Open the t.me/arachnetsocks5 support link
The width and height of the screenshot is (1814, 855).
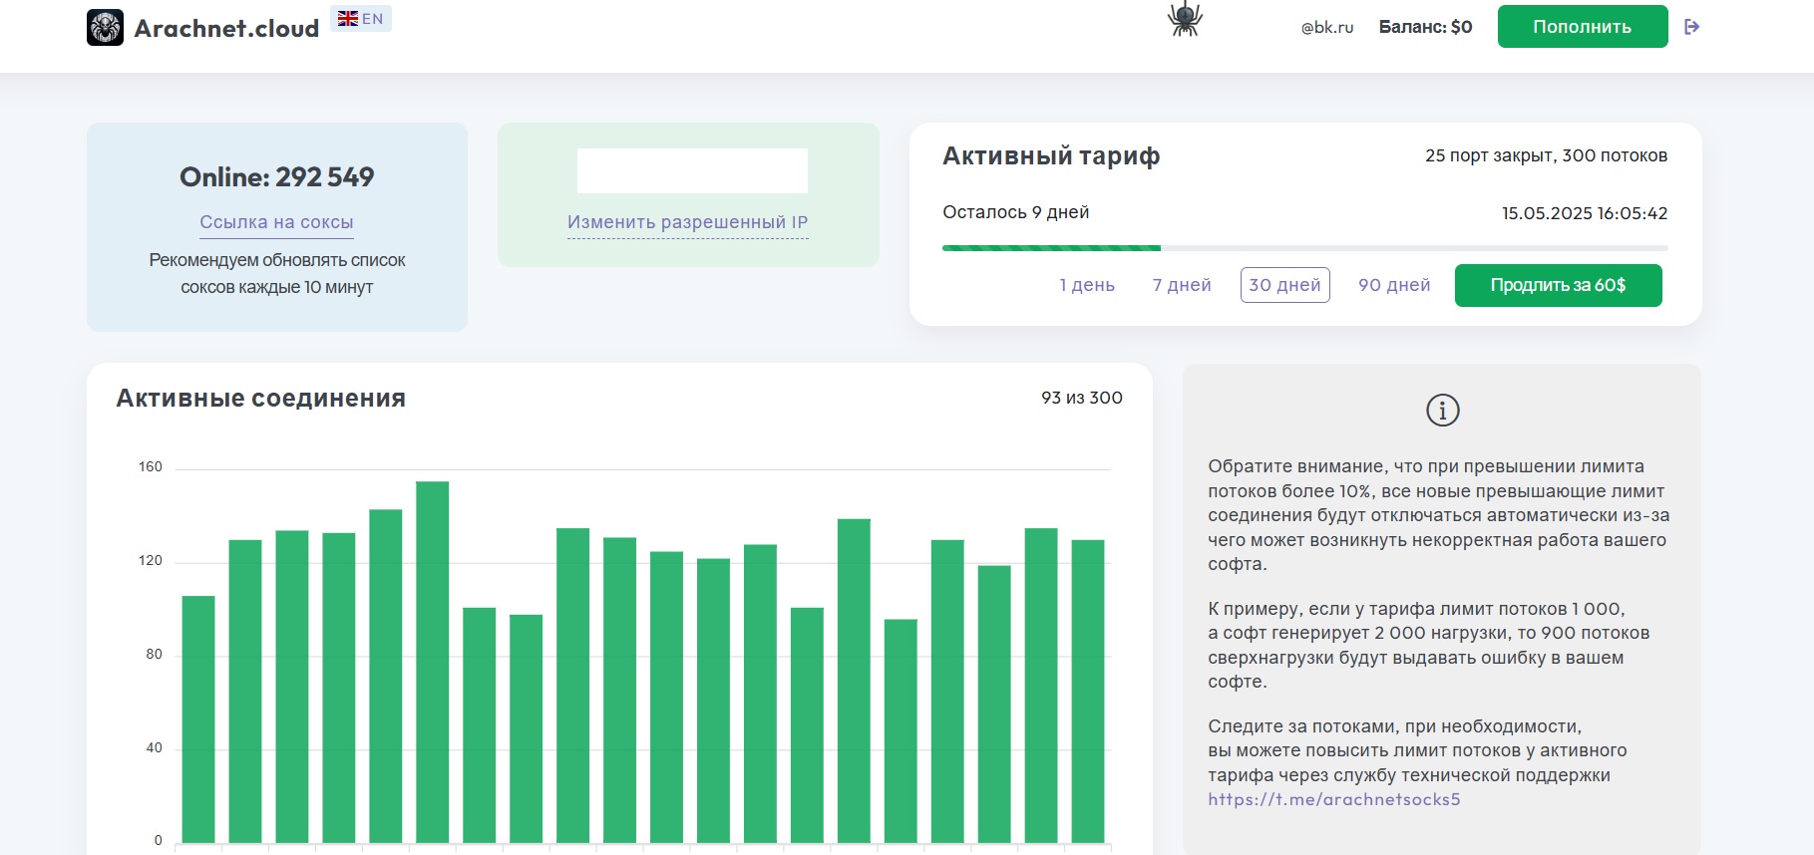point(1334,799)
